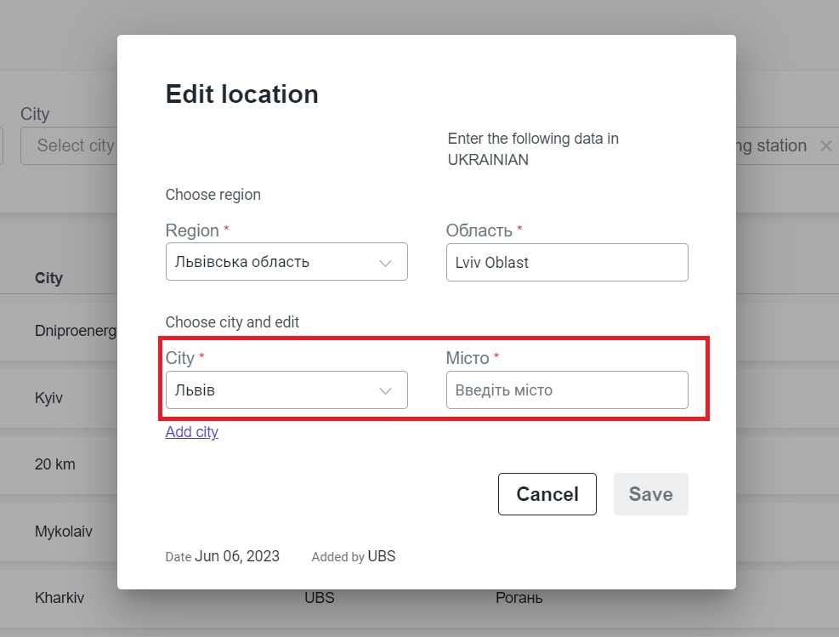
Task: Select the Kharkiv row in the table
Action: [60, 598]
